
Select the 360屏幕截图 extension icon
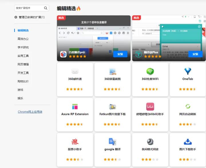(112, 71)
